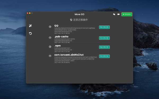Image resolution: width=159 pixels, height=99 pixels.
Task: Click the timestamp 2021-04-24 21:03:48
Action: tap(62, 43)
